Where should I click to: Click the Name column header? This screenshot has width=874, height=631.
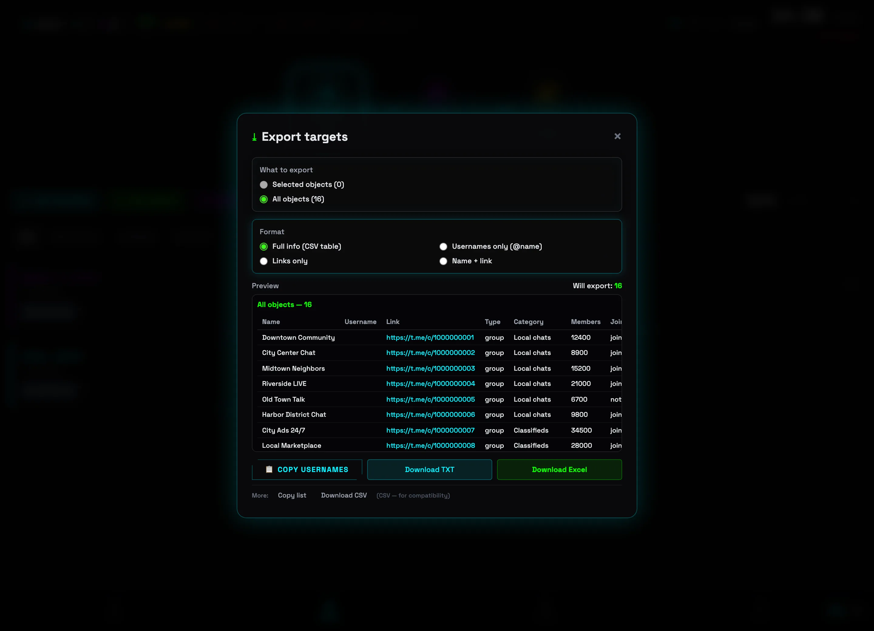[x=271, y=322]
